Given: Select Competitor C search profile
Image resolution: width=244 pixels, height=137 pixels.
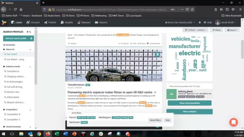Looking at the screenshot, I should click(x=12, y=120).
